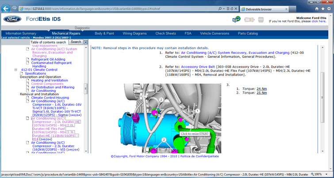Collapse the table of contents panel arrow

pyautogui.click(x=85, y=42)
